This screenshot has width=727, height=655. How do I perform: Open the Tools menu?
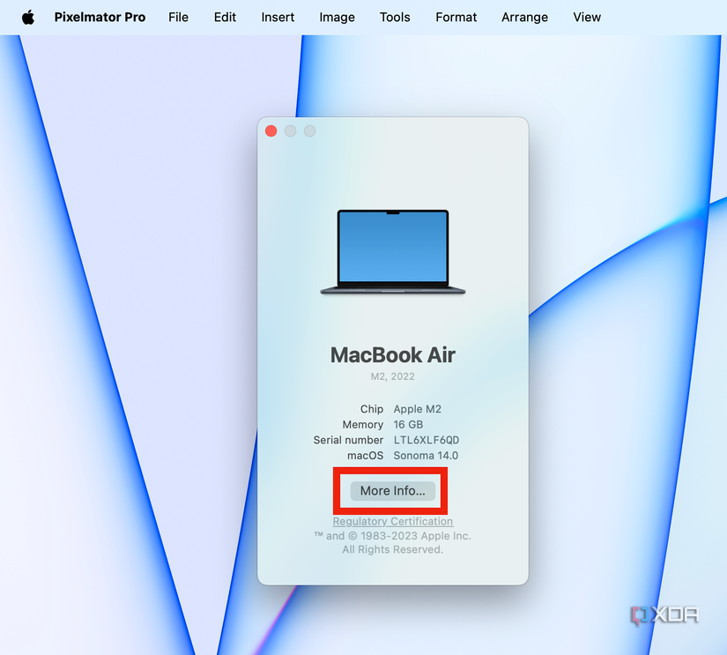[x=394, y=17]
